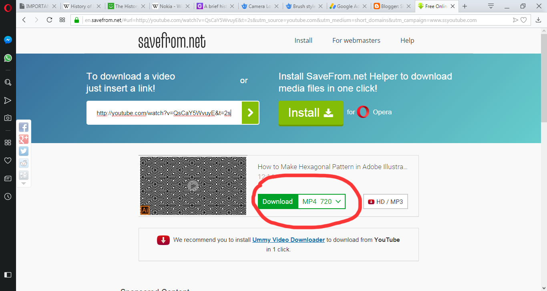547x291 pixels.
Task: Switch to The History tab
Action: pos(126,6)
